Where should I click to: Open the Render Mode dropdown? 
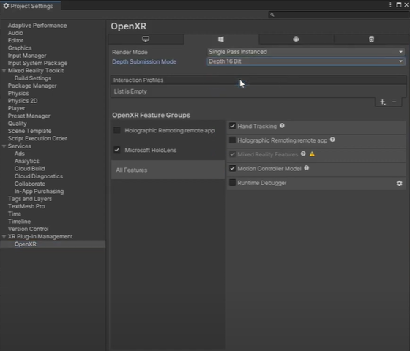pyautogui.click(x=306, y=52)
